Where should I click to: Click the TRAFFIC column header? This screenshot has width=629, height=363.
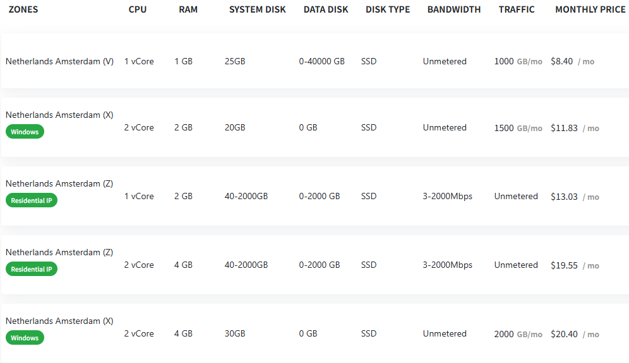pos(517,9)
